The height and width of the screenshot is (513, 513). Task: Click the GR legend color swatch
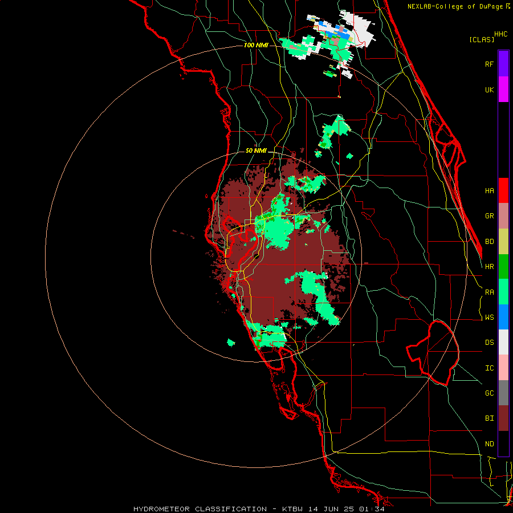click(503, 216)
